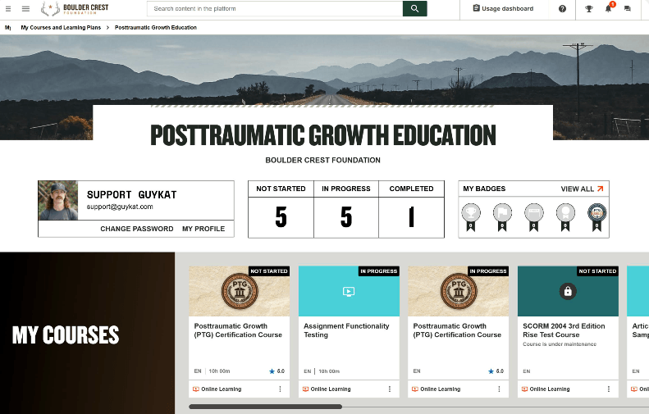Open the gamification trophy icon
The image size is (649, 414).
(x=588, y=9)
